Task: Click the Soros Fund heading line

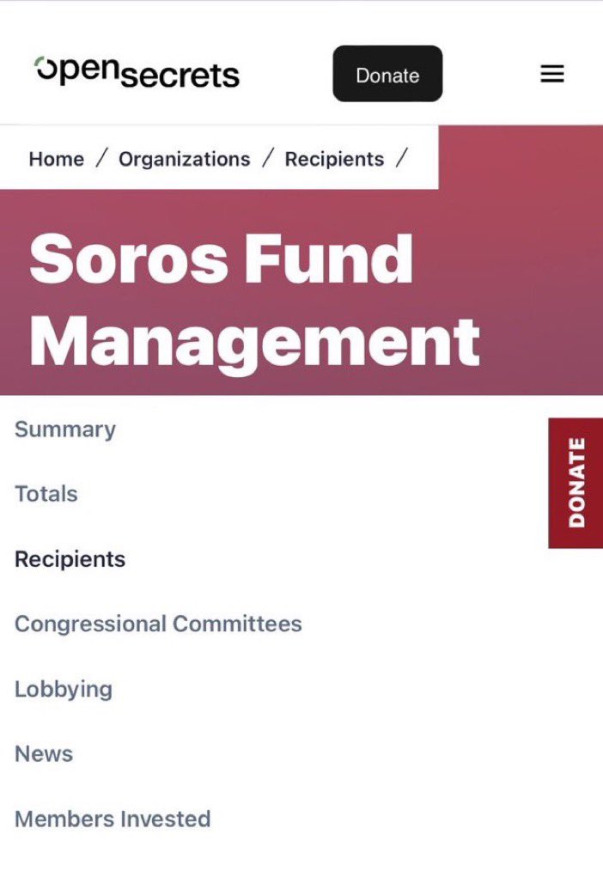Action: point(221,259)
